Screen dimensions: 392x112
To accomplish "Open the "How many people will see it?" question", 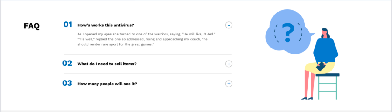I will 107,84.
